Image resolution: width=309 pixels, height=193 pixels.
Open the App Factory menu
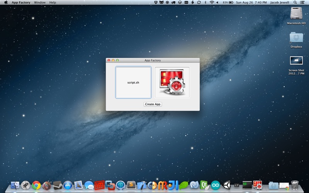pyautogui.click(x=21, y=2)
